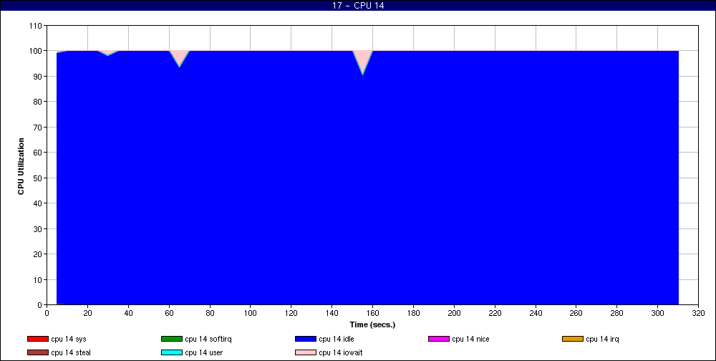This screenshot has height=361, width=716.
Task: Click the blue cpu 14 idle legend swatch
Action: click(x=306, y=339)
